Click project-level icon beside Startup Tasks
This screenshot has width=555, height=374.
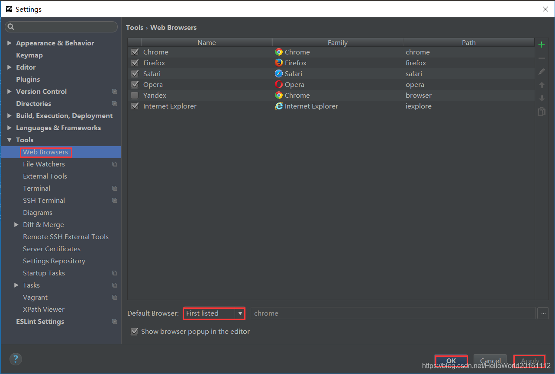(114, 273)
